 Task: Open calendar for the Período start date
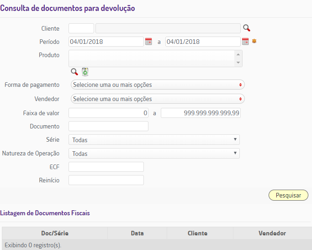pos(148,42)
